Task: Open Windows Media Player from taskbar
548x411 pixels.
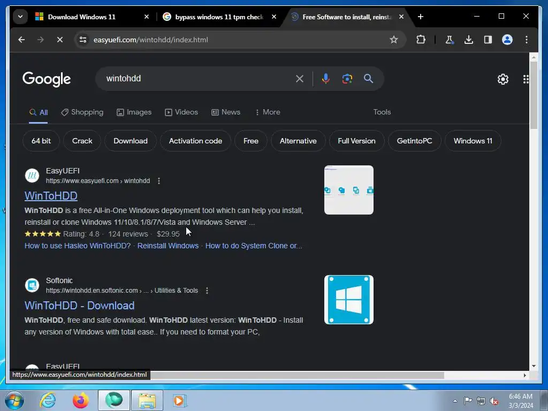Action: coord(180,400)
